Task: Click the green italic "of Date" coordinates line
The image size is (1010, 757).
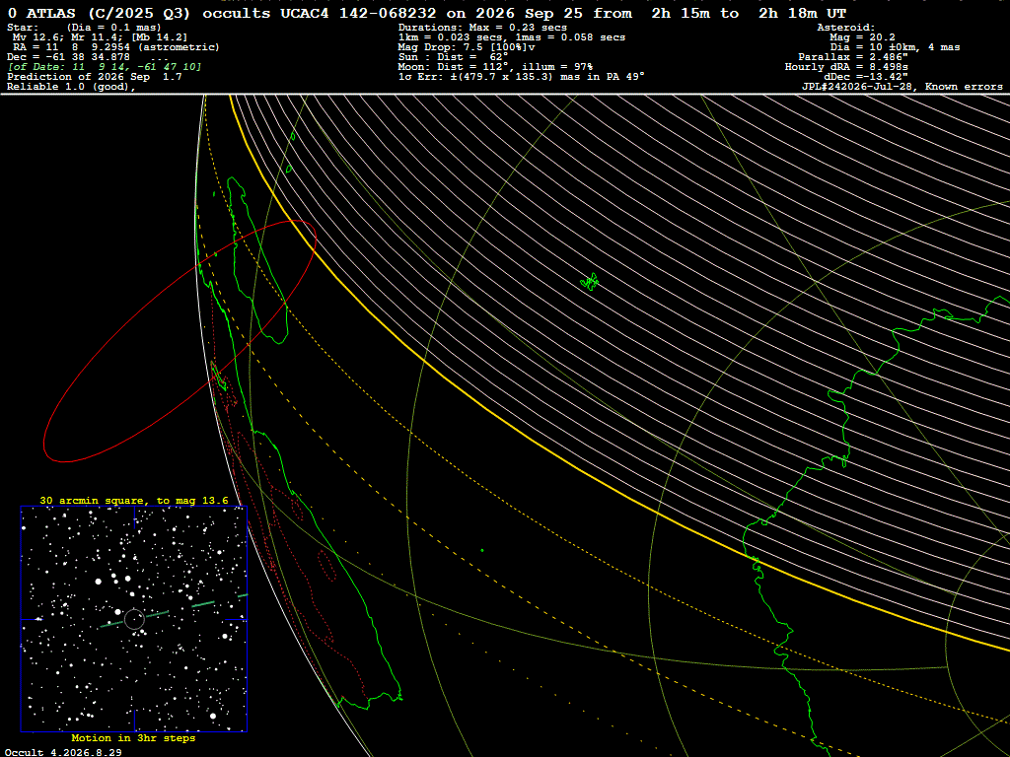Action: [105, 67]
